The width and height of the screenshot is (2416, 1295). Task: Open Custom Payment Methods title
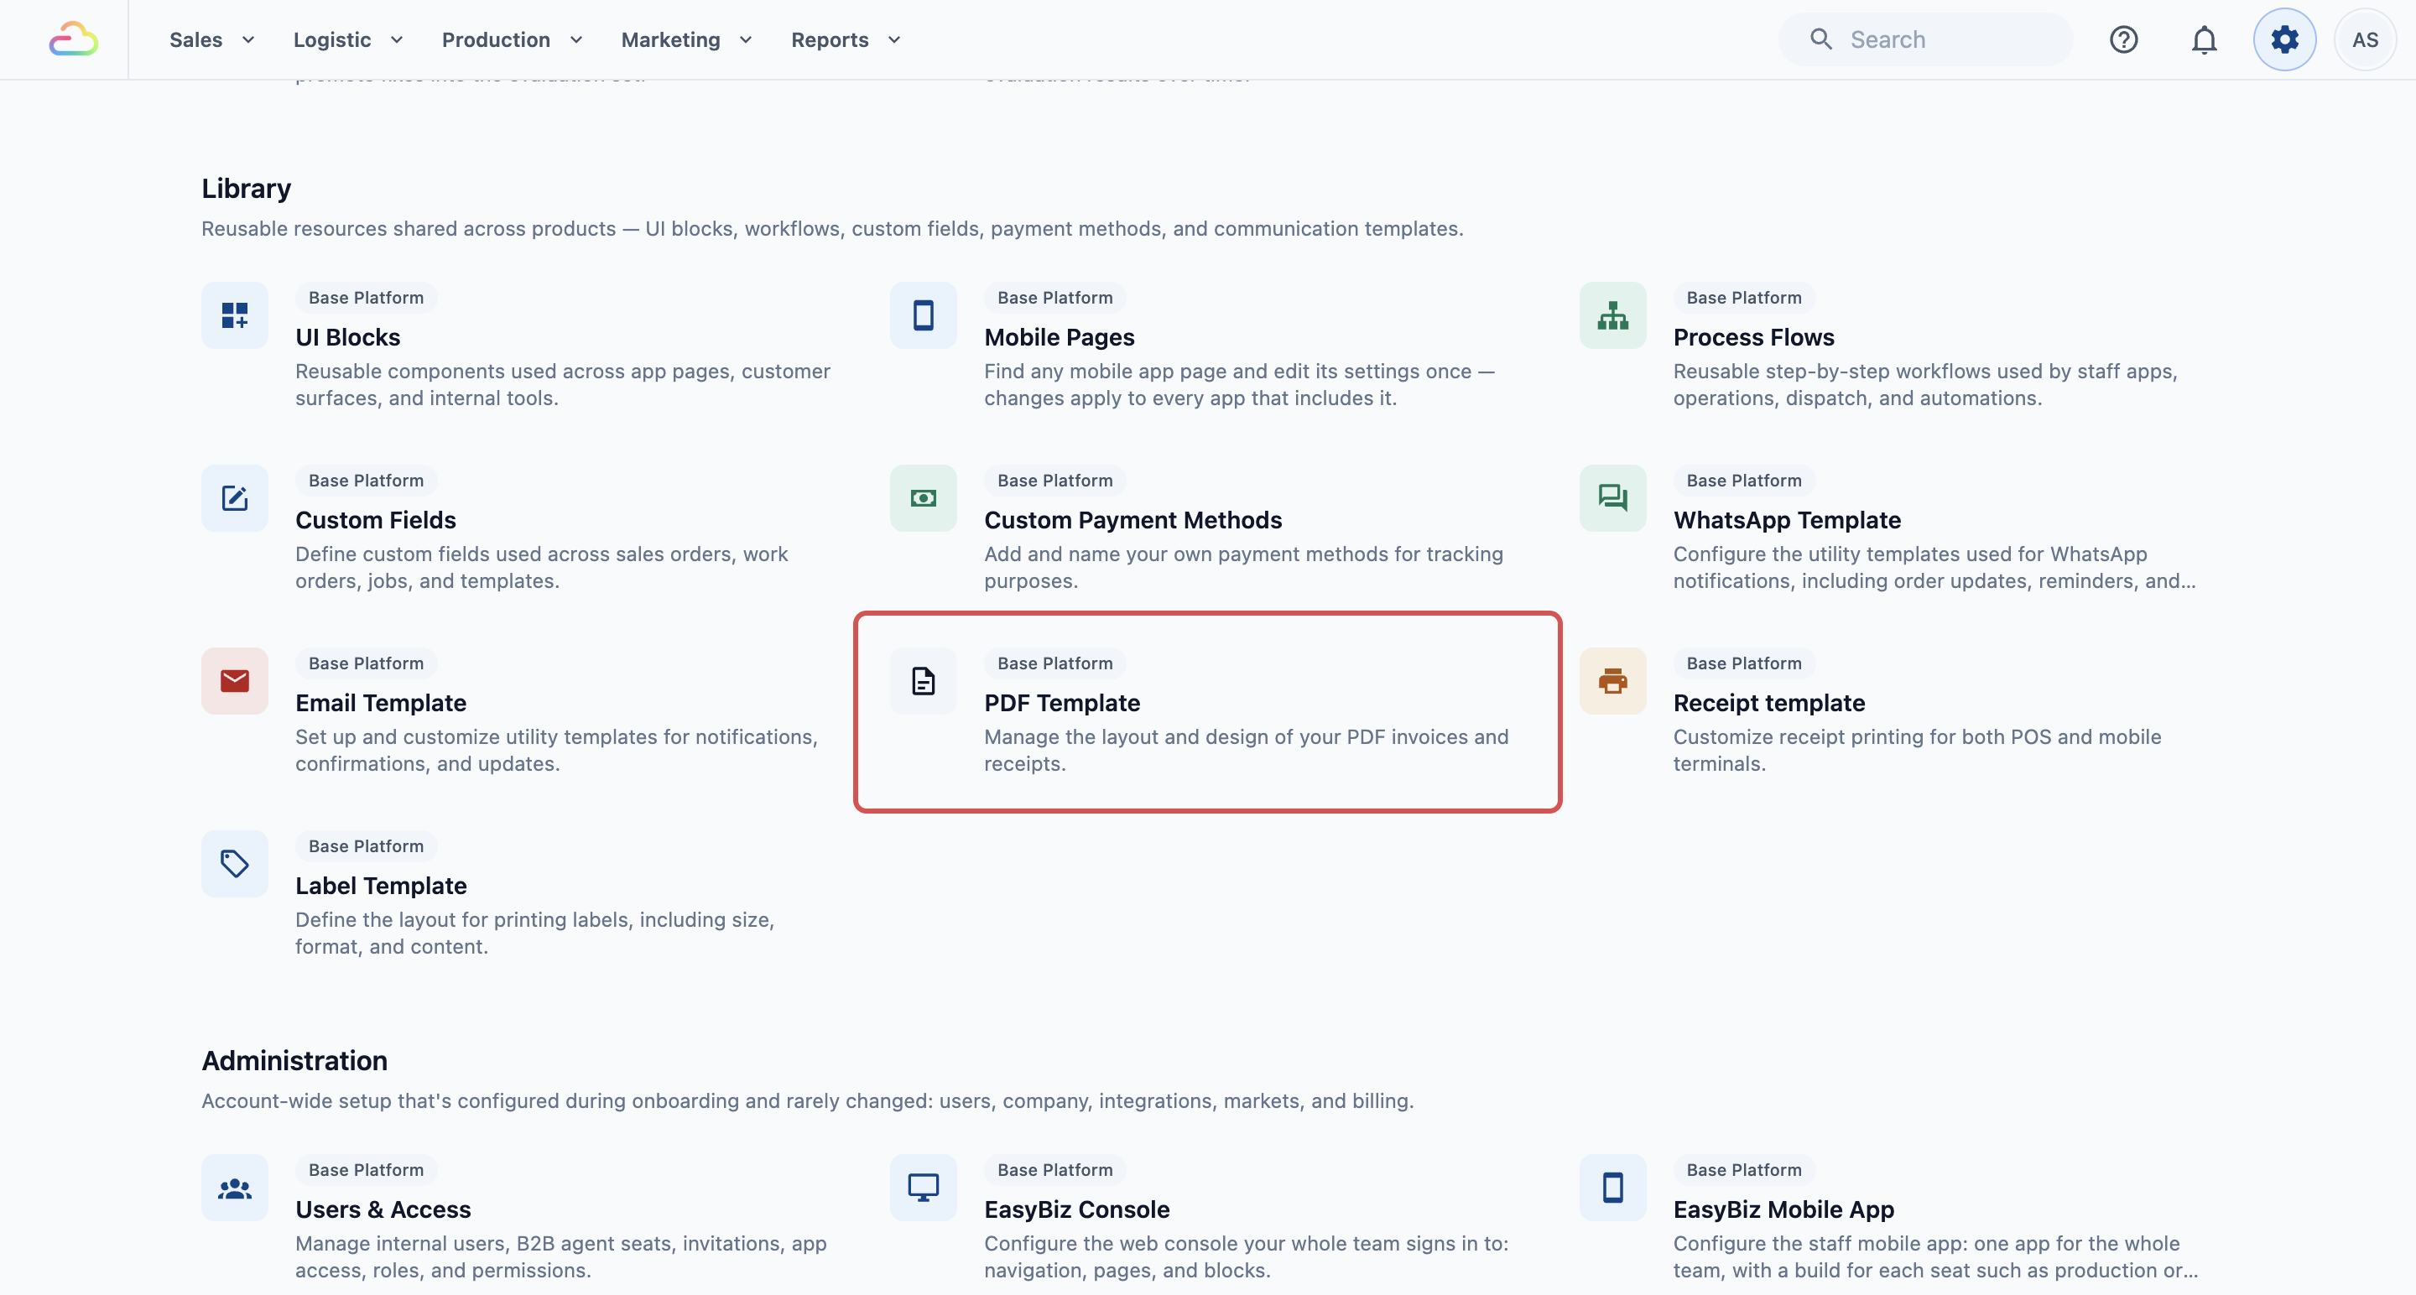[1132, 521]
